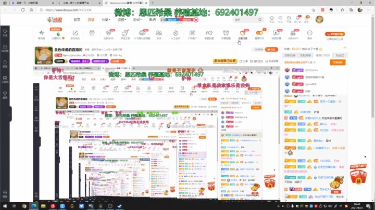Open the floating red envelope promo
The image size is (375, 210).
[x=358, y=174]
